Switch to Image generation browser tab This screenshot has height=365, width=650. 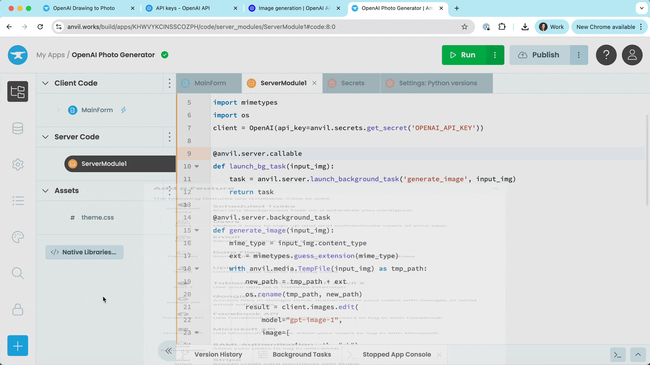(294, 8)
